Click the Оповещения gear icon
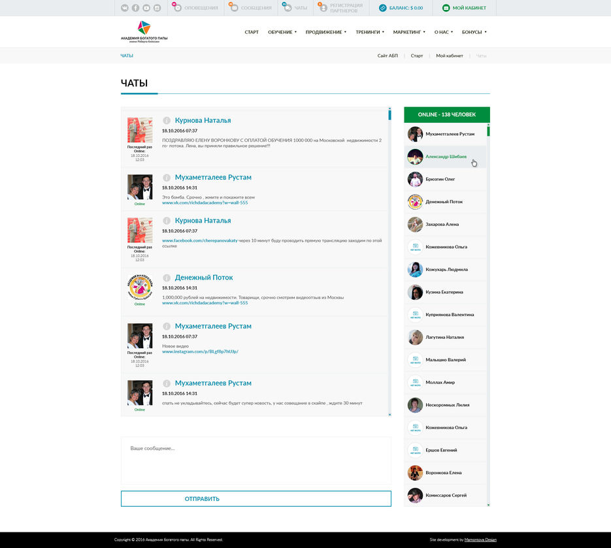The width and height of the screenshot is (611, 548). 178,8
